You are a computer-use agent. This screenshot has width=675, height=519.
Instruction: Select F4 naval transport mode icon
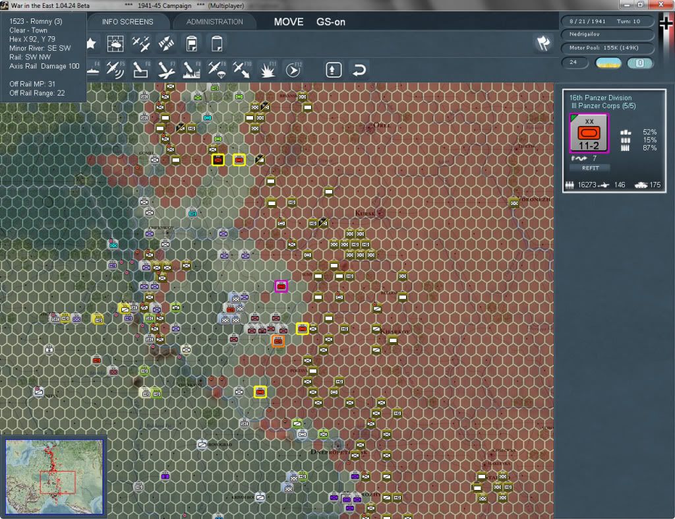pos(93,69)
